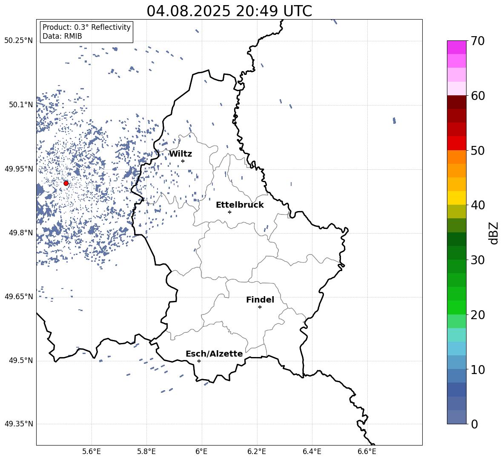
Task: Click the 49.65°N latitude label
Action: [x=19, y=297]
